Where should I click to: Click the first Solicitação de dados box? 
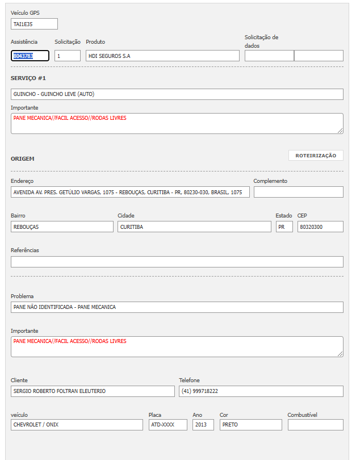269,56
